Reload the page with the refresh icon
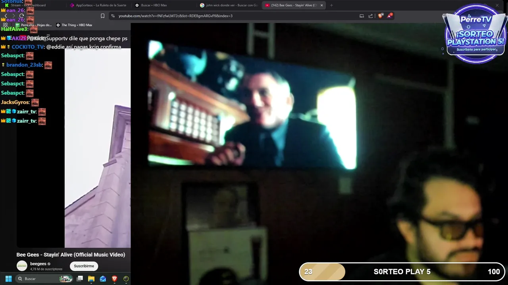This screenshot has width=508, height=285. [21, 16]
